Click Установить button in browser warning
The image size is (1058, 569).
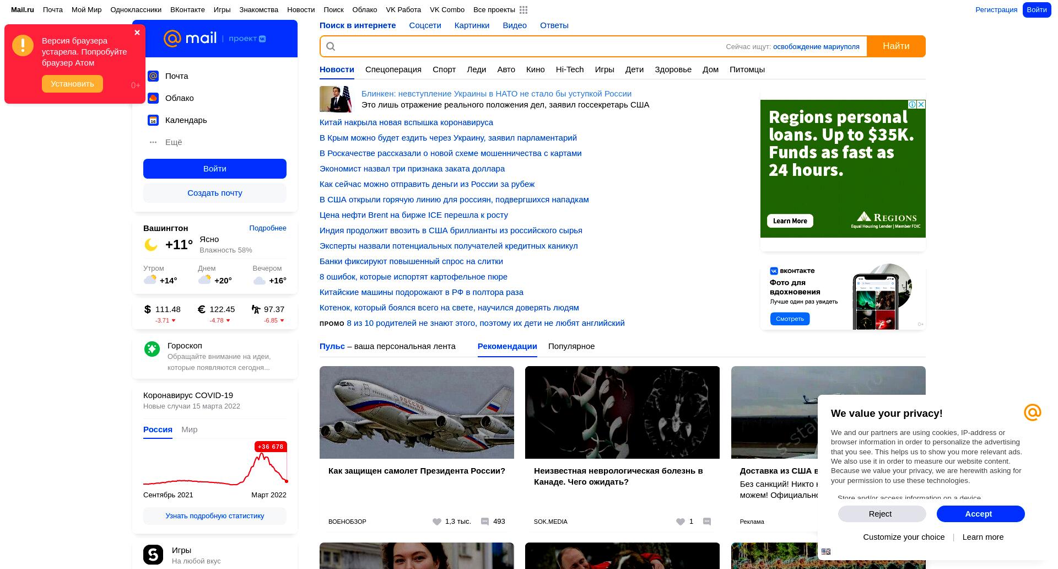[72, 84]
